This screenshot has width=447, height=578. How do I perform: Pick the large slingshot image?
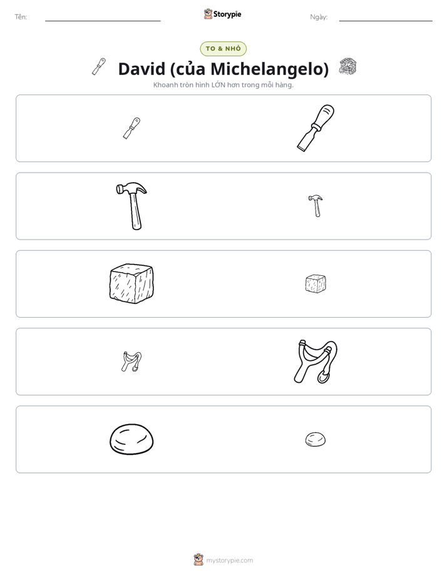[x=316, y=362]
